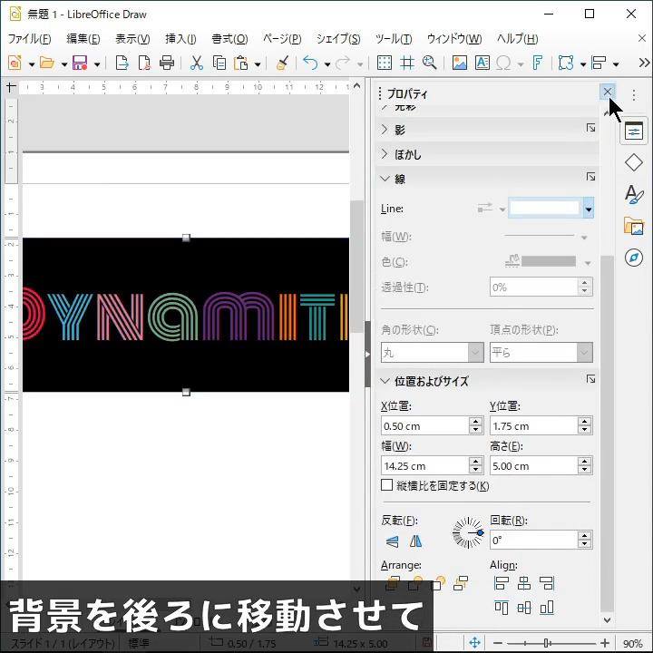Click the Transformations tool icon
This screenshot has height=653, width=653.
point(566,63)
